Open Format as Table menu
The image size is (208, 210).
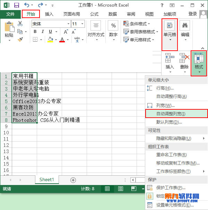[141, 32]
